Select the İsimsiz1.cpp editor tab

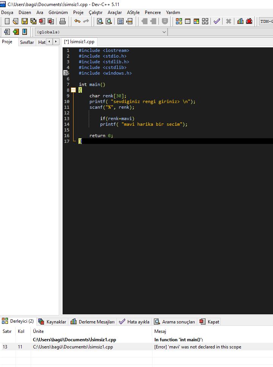(x=79, y=42)
